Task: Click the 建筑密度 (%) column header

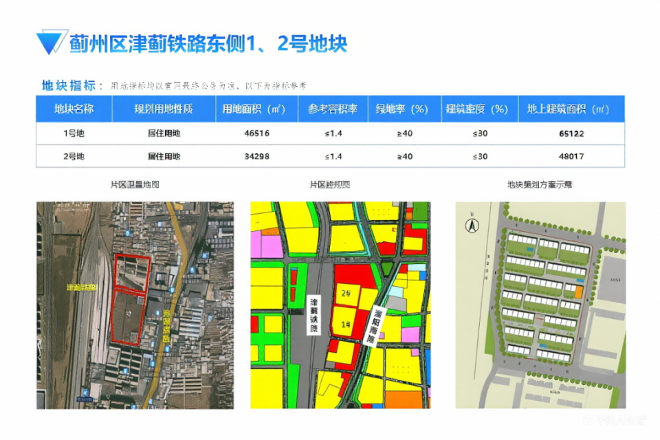Action: 480,109
